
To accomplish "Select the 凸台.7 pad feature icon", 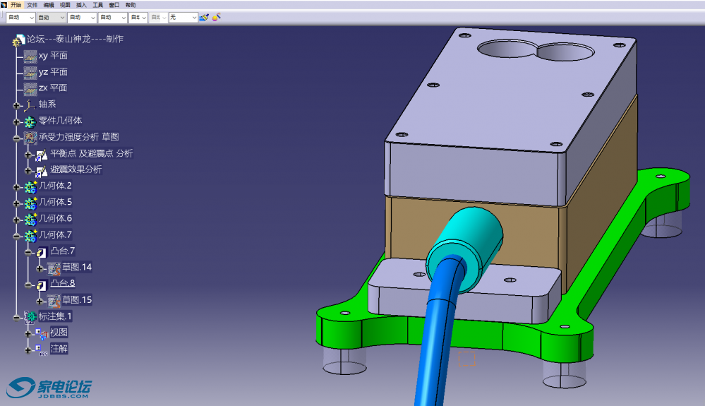I will pyautogui.click(x=42, y=251).
